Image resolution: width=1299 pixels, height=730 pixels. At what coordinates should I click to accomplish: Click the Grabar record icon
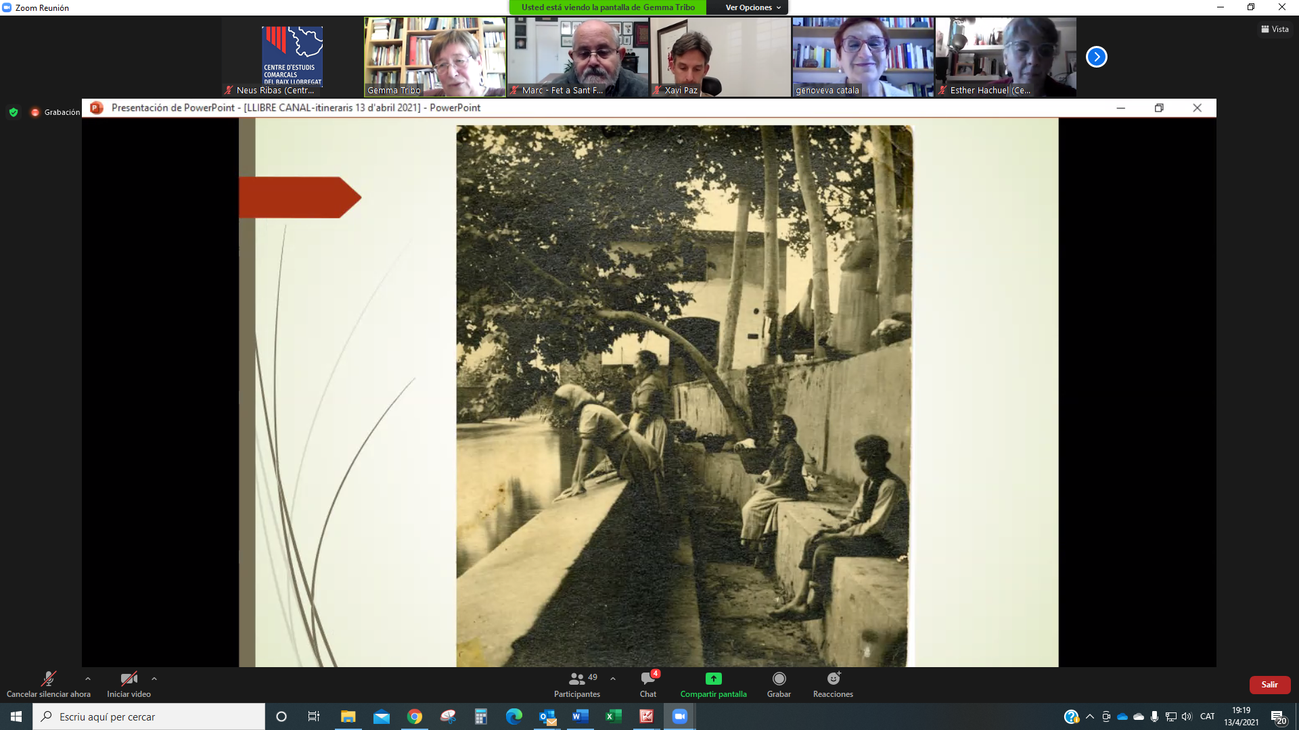[x=779, y=679]
